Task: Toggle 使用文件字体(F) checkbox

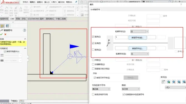Action: click(x=95, y=78)
